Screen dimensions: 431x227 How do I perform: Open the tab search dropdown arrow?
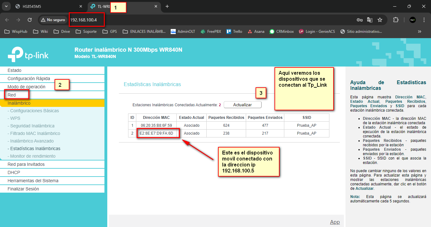point(6,6)
